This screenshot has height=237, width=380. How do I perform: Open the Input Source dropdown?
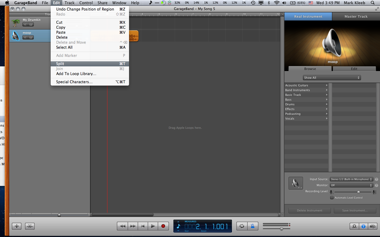tap(351, 179)
